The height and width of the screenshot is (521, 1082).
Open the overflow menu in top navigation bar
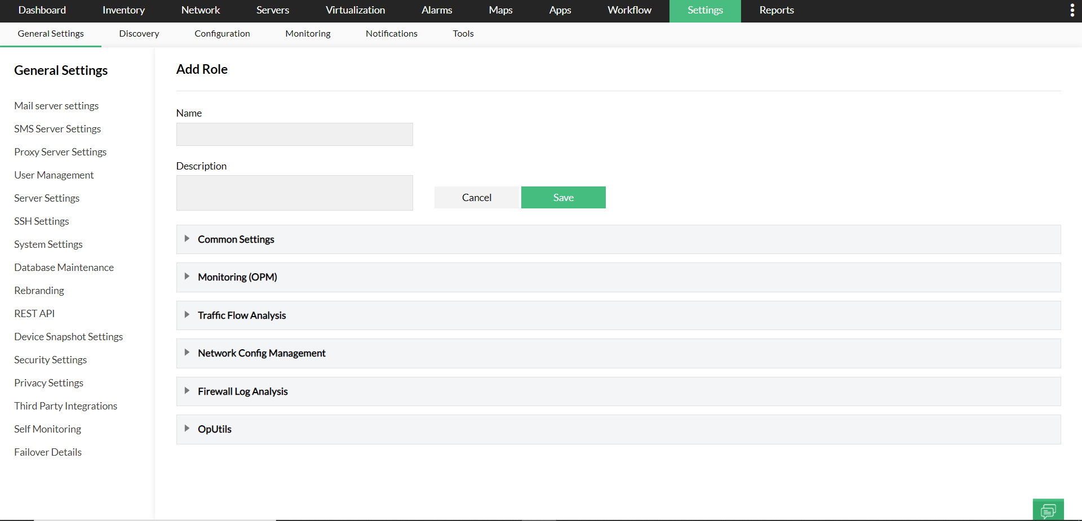pos(1072,10)
